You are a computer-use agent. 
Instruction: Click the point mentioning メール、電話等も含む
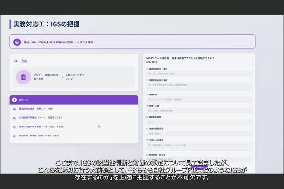[40, 118]
